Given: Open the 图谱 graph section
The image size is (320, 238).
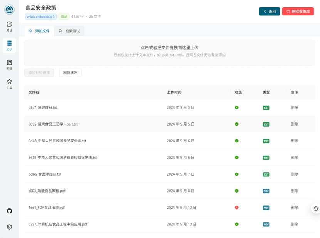Looking at the screenshot, I should (x=9, y=65).
